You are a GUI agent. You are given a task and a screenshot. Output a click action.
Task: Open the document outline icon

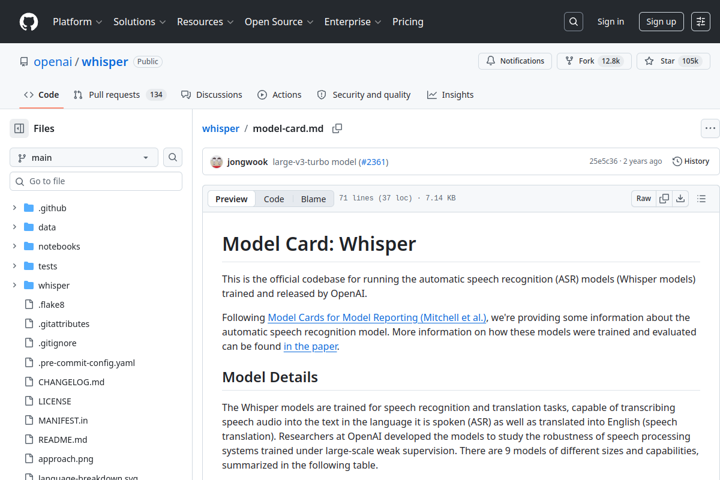(x=701, y=199)
